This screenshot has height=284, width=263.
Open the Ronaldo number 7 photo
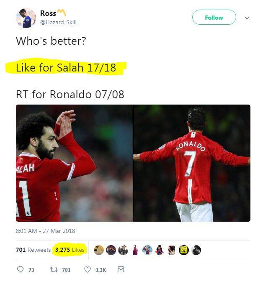[x=192, y=163]
